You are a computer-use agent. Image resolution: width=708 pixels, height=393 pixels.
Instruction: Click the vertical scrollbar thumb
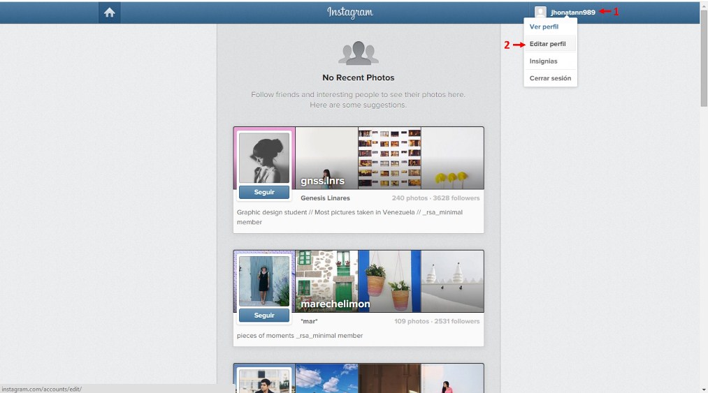(x=704, y=58)
